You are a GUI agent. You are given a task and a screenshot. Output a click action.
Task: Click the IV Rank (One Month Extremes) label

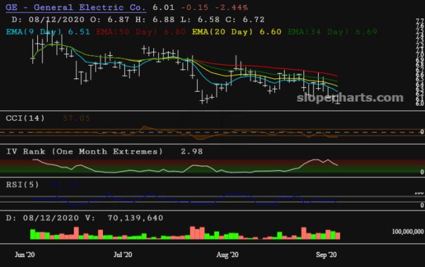click(x=84, y=151)
